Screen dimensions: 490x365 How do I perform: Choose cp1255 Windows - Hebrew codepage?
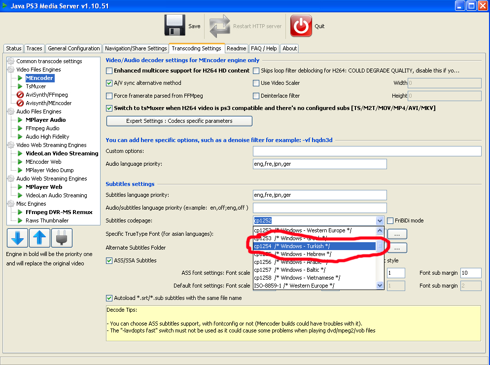tap(315, 254)
